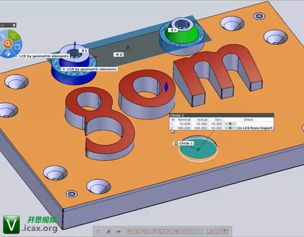Select the green cone labeled F

coord(182,37)
